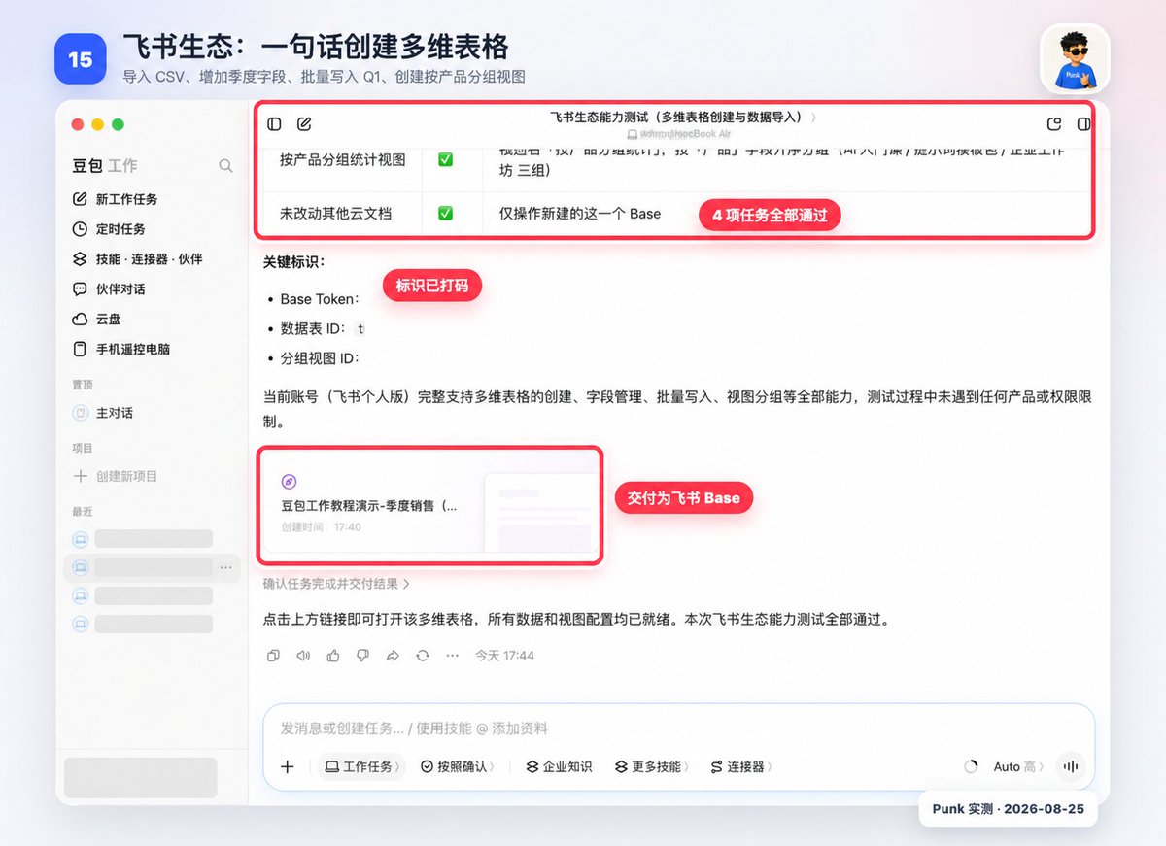Click the new-chat pencil icon in header
Image resolution: width=1166 pixels, height=846 pixels.
pos(304,124)
